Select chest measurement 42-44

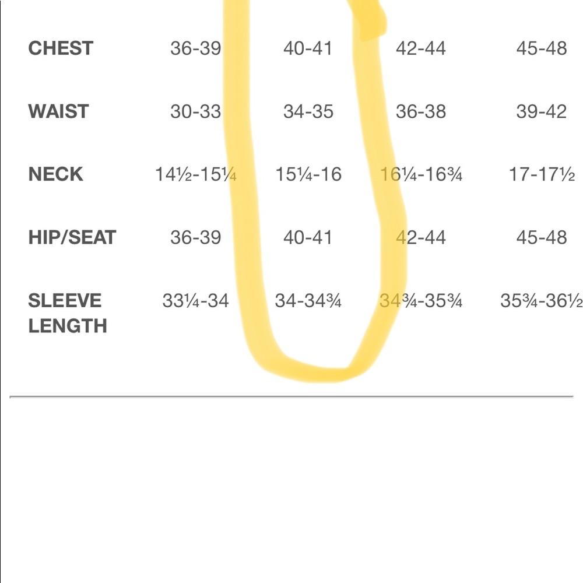[x=421, y=48]
